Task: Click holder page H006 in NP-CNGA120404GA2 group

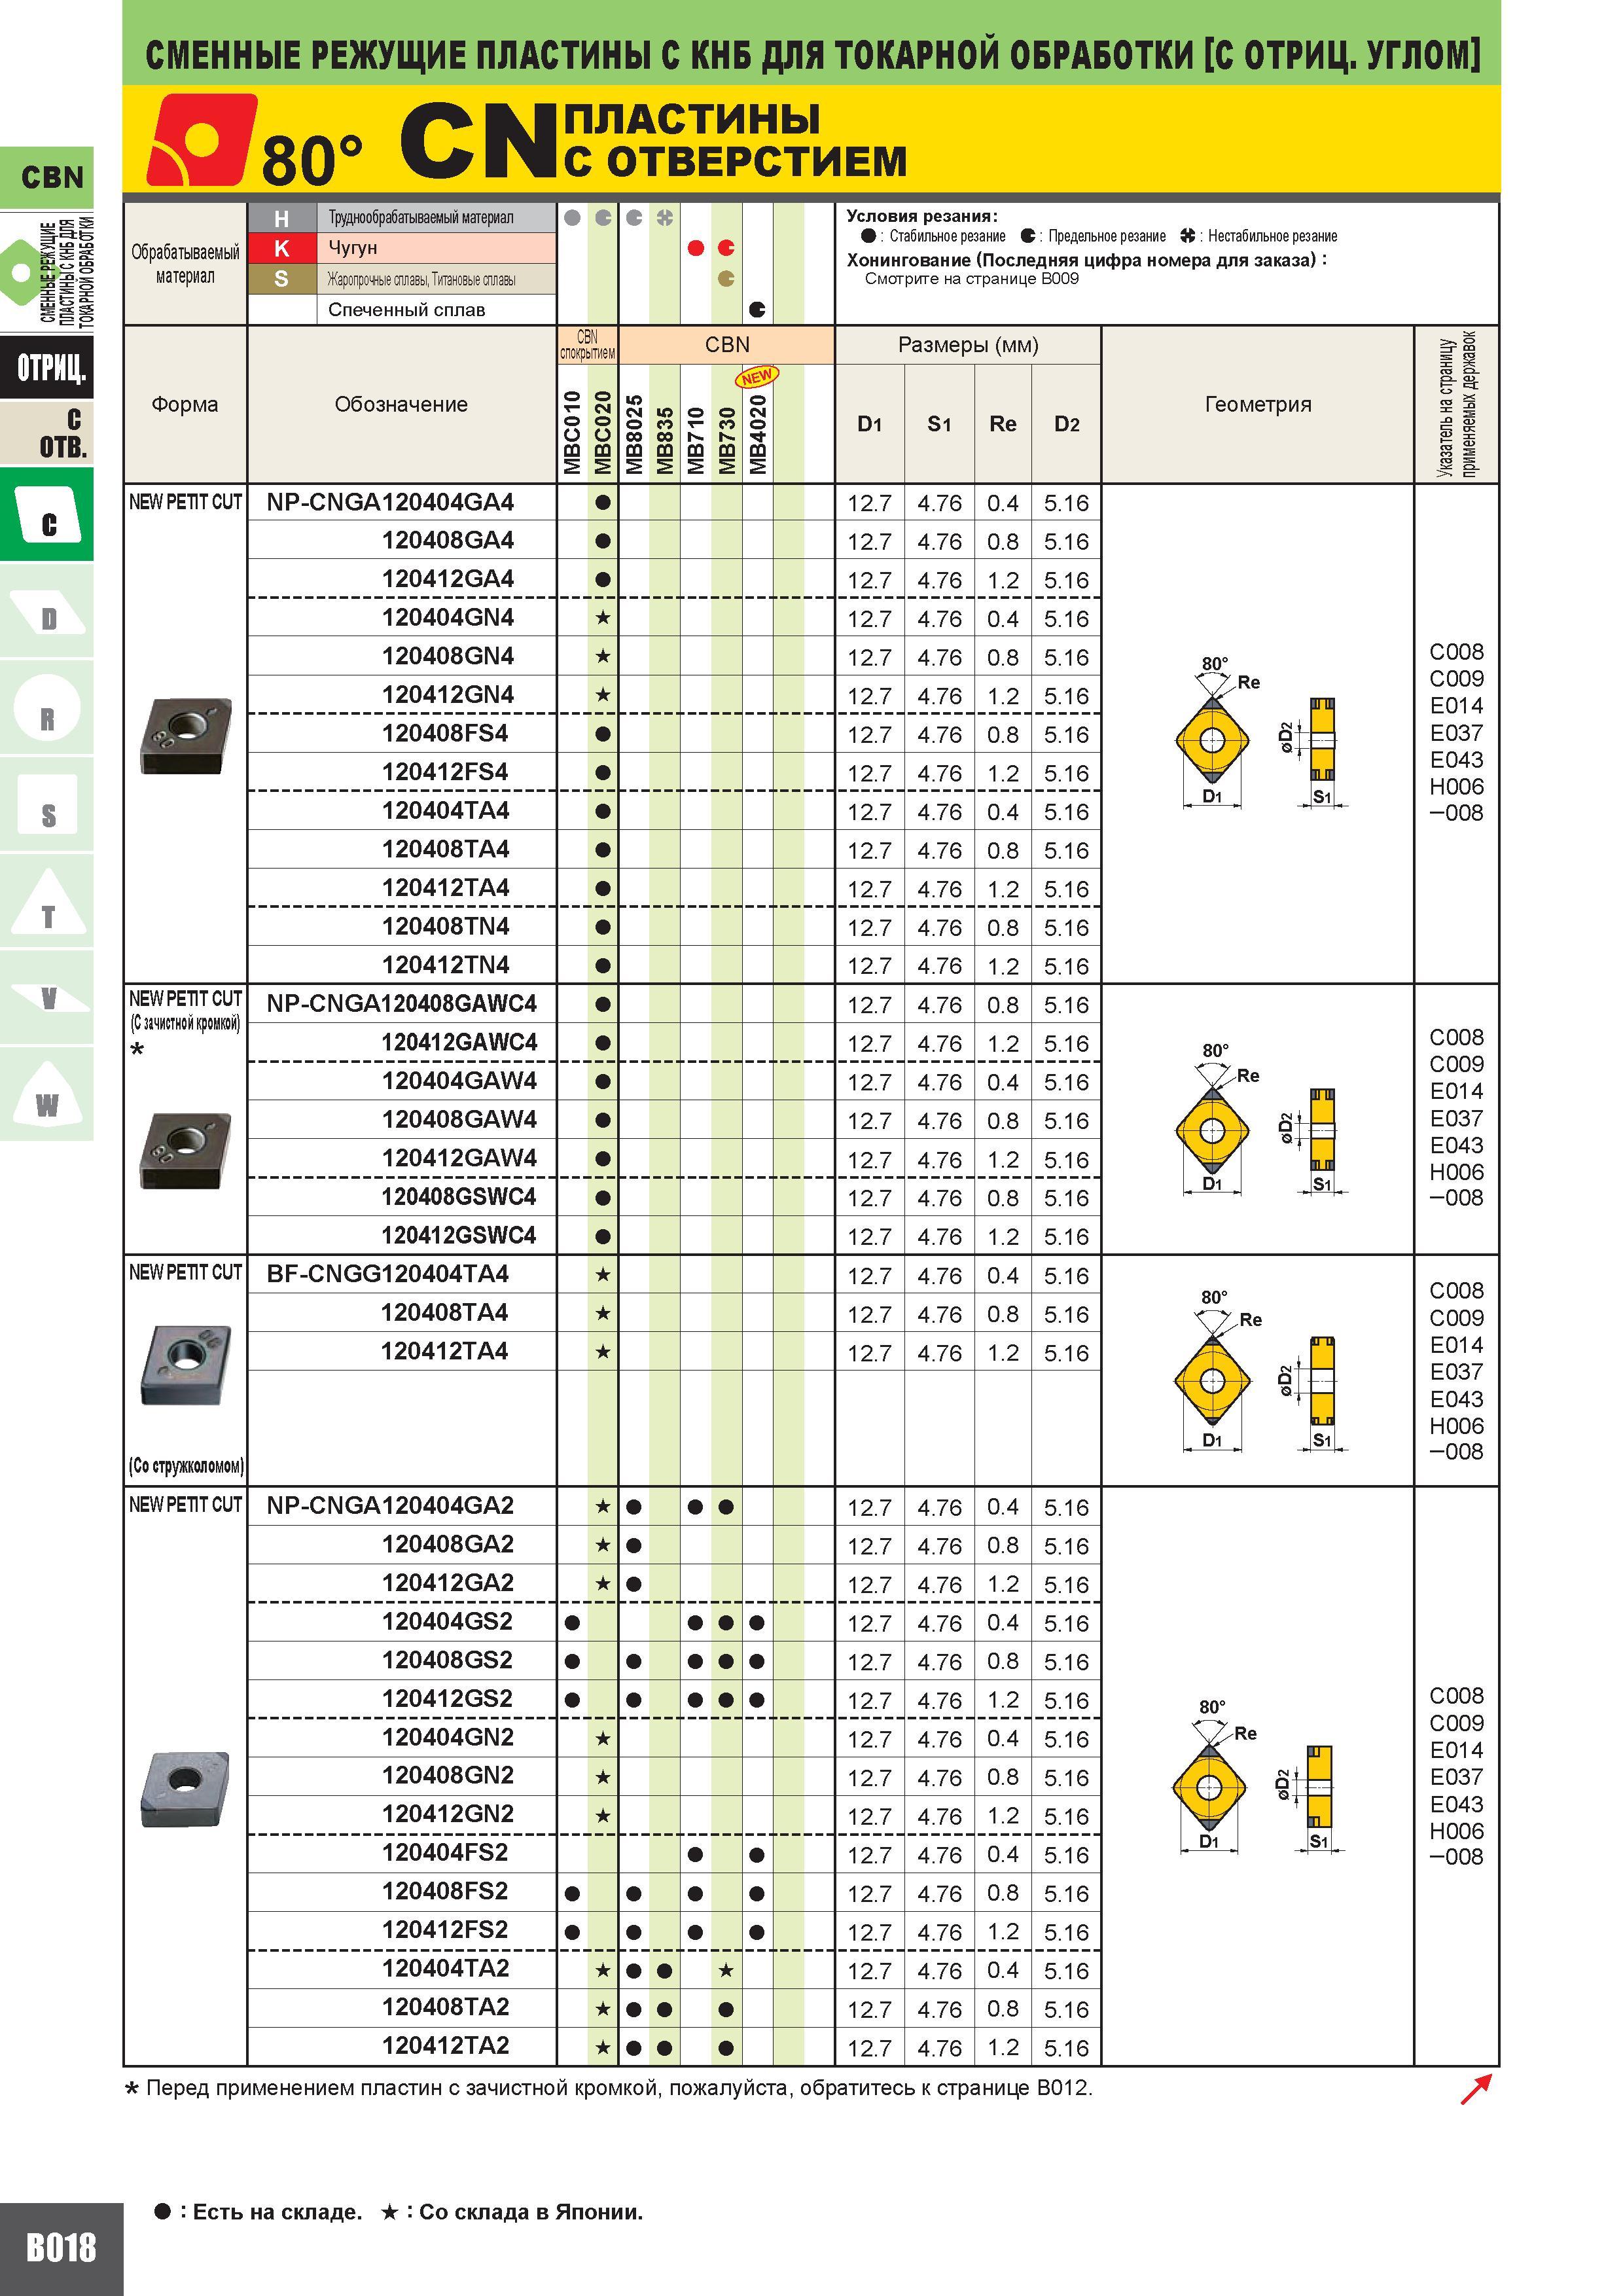Action: 1456,1831
